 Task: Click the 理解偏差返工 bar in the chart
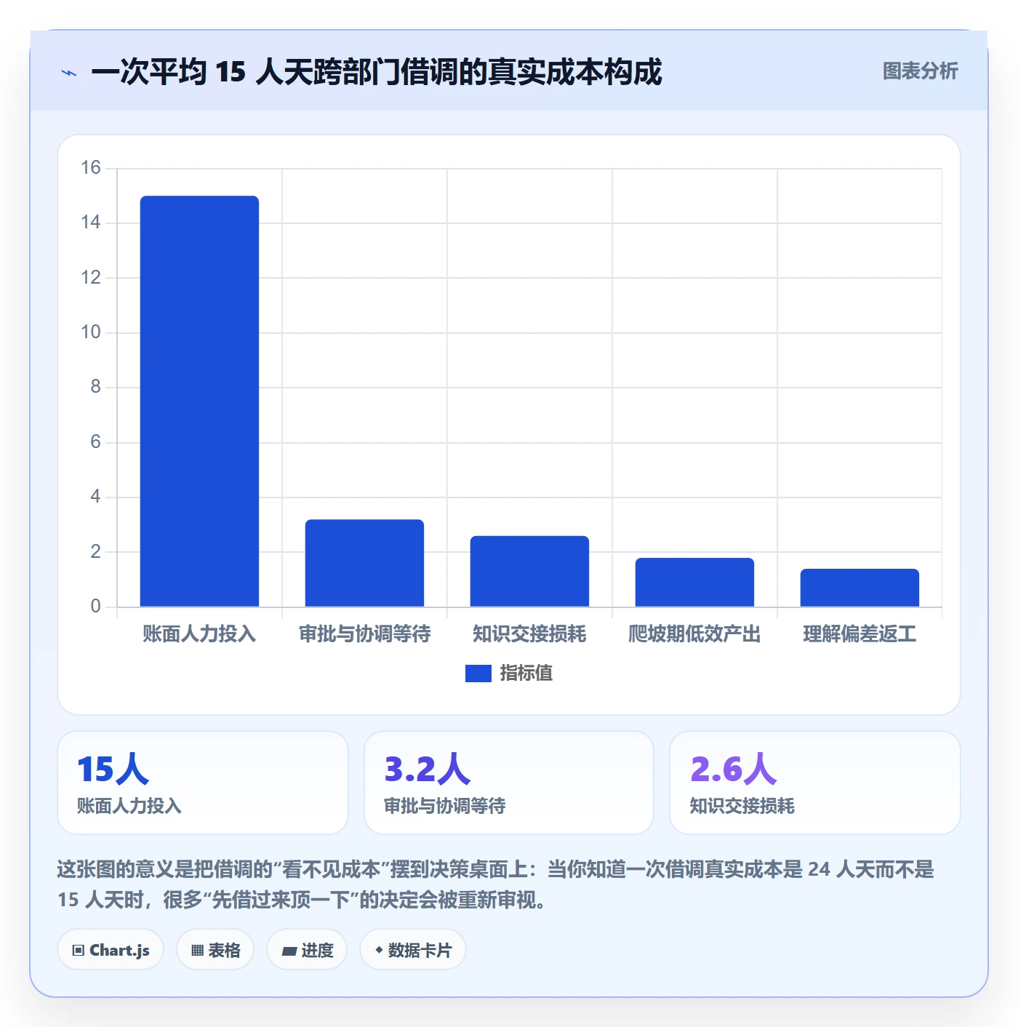[x=859, y=588]
